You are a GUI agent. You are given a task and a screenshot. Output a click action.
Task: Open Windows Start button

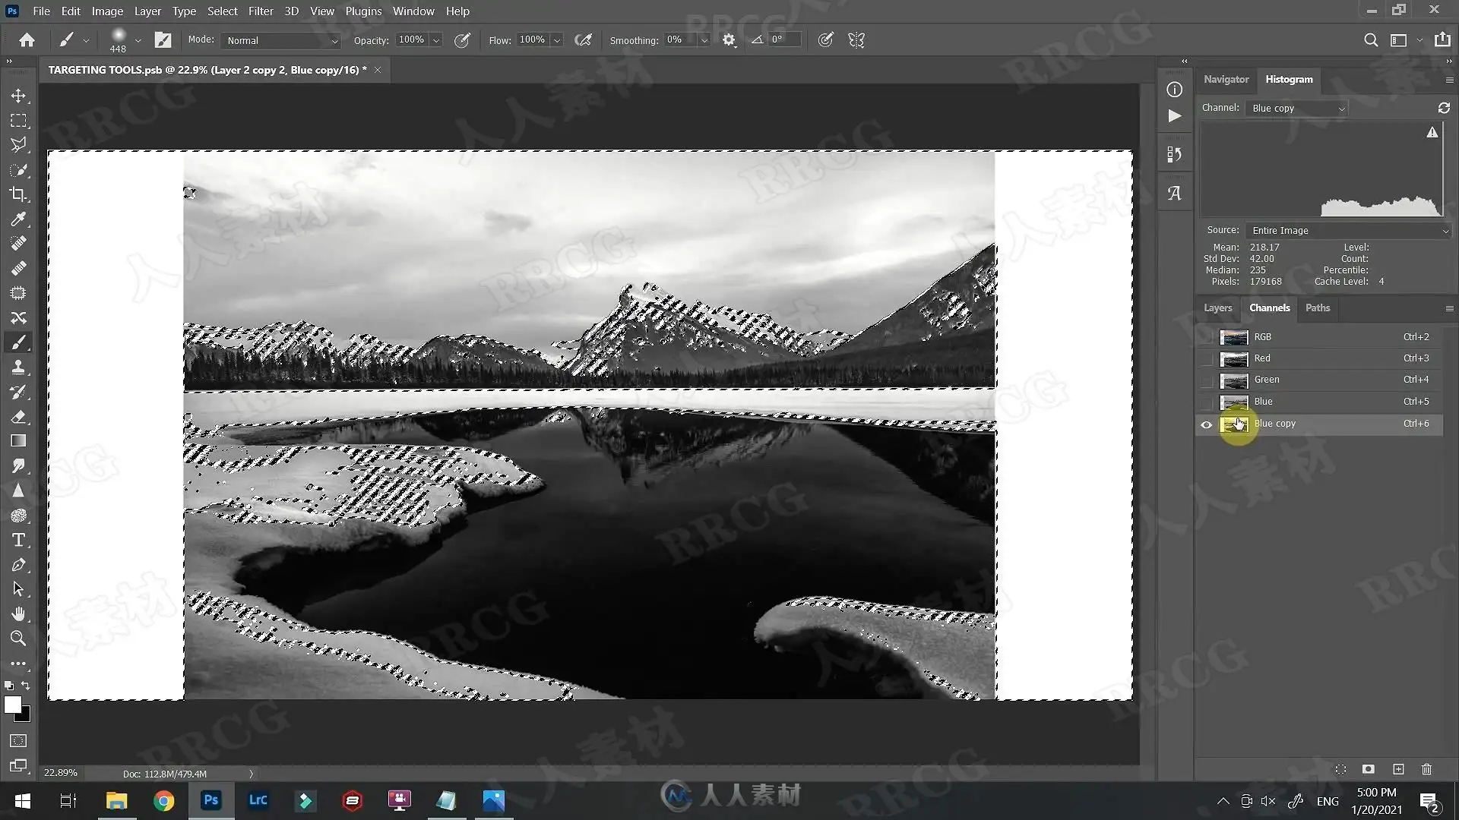point(22,800)
